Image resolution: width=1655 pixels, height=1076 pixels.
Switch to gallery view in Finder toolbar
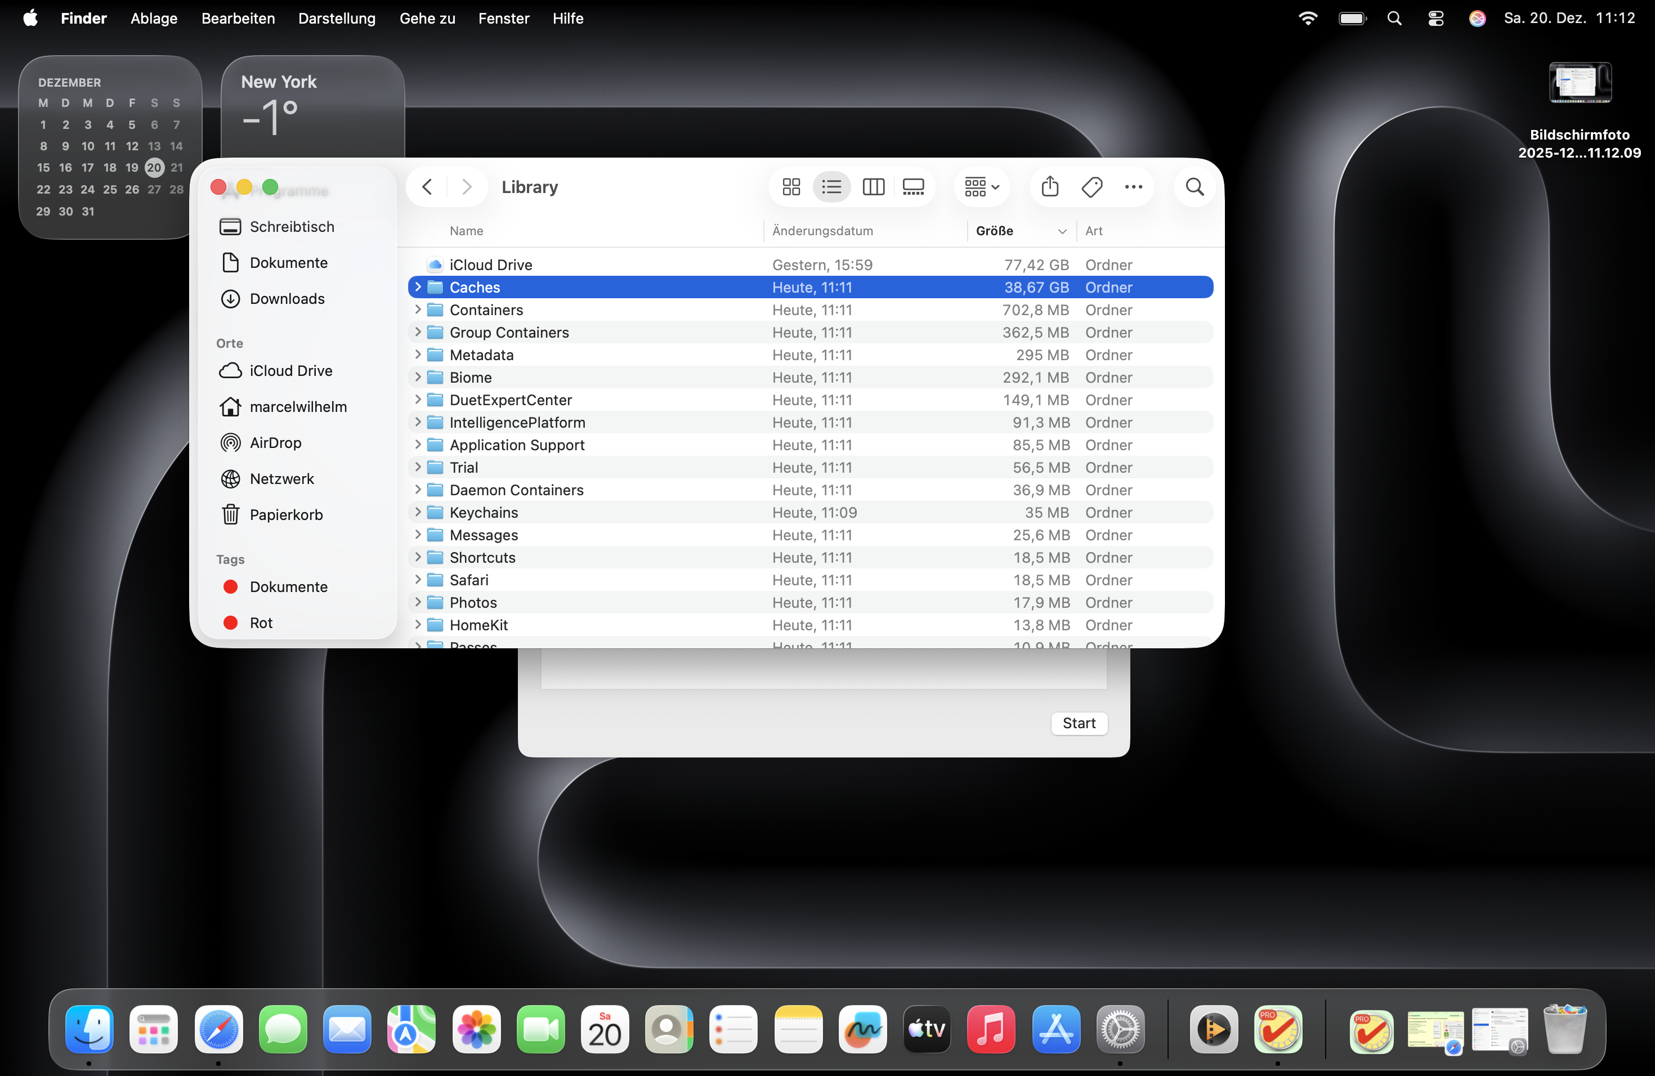[913, 187]
